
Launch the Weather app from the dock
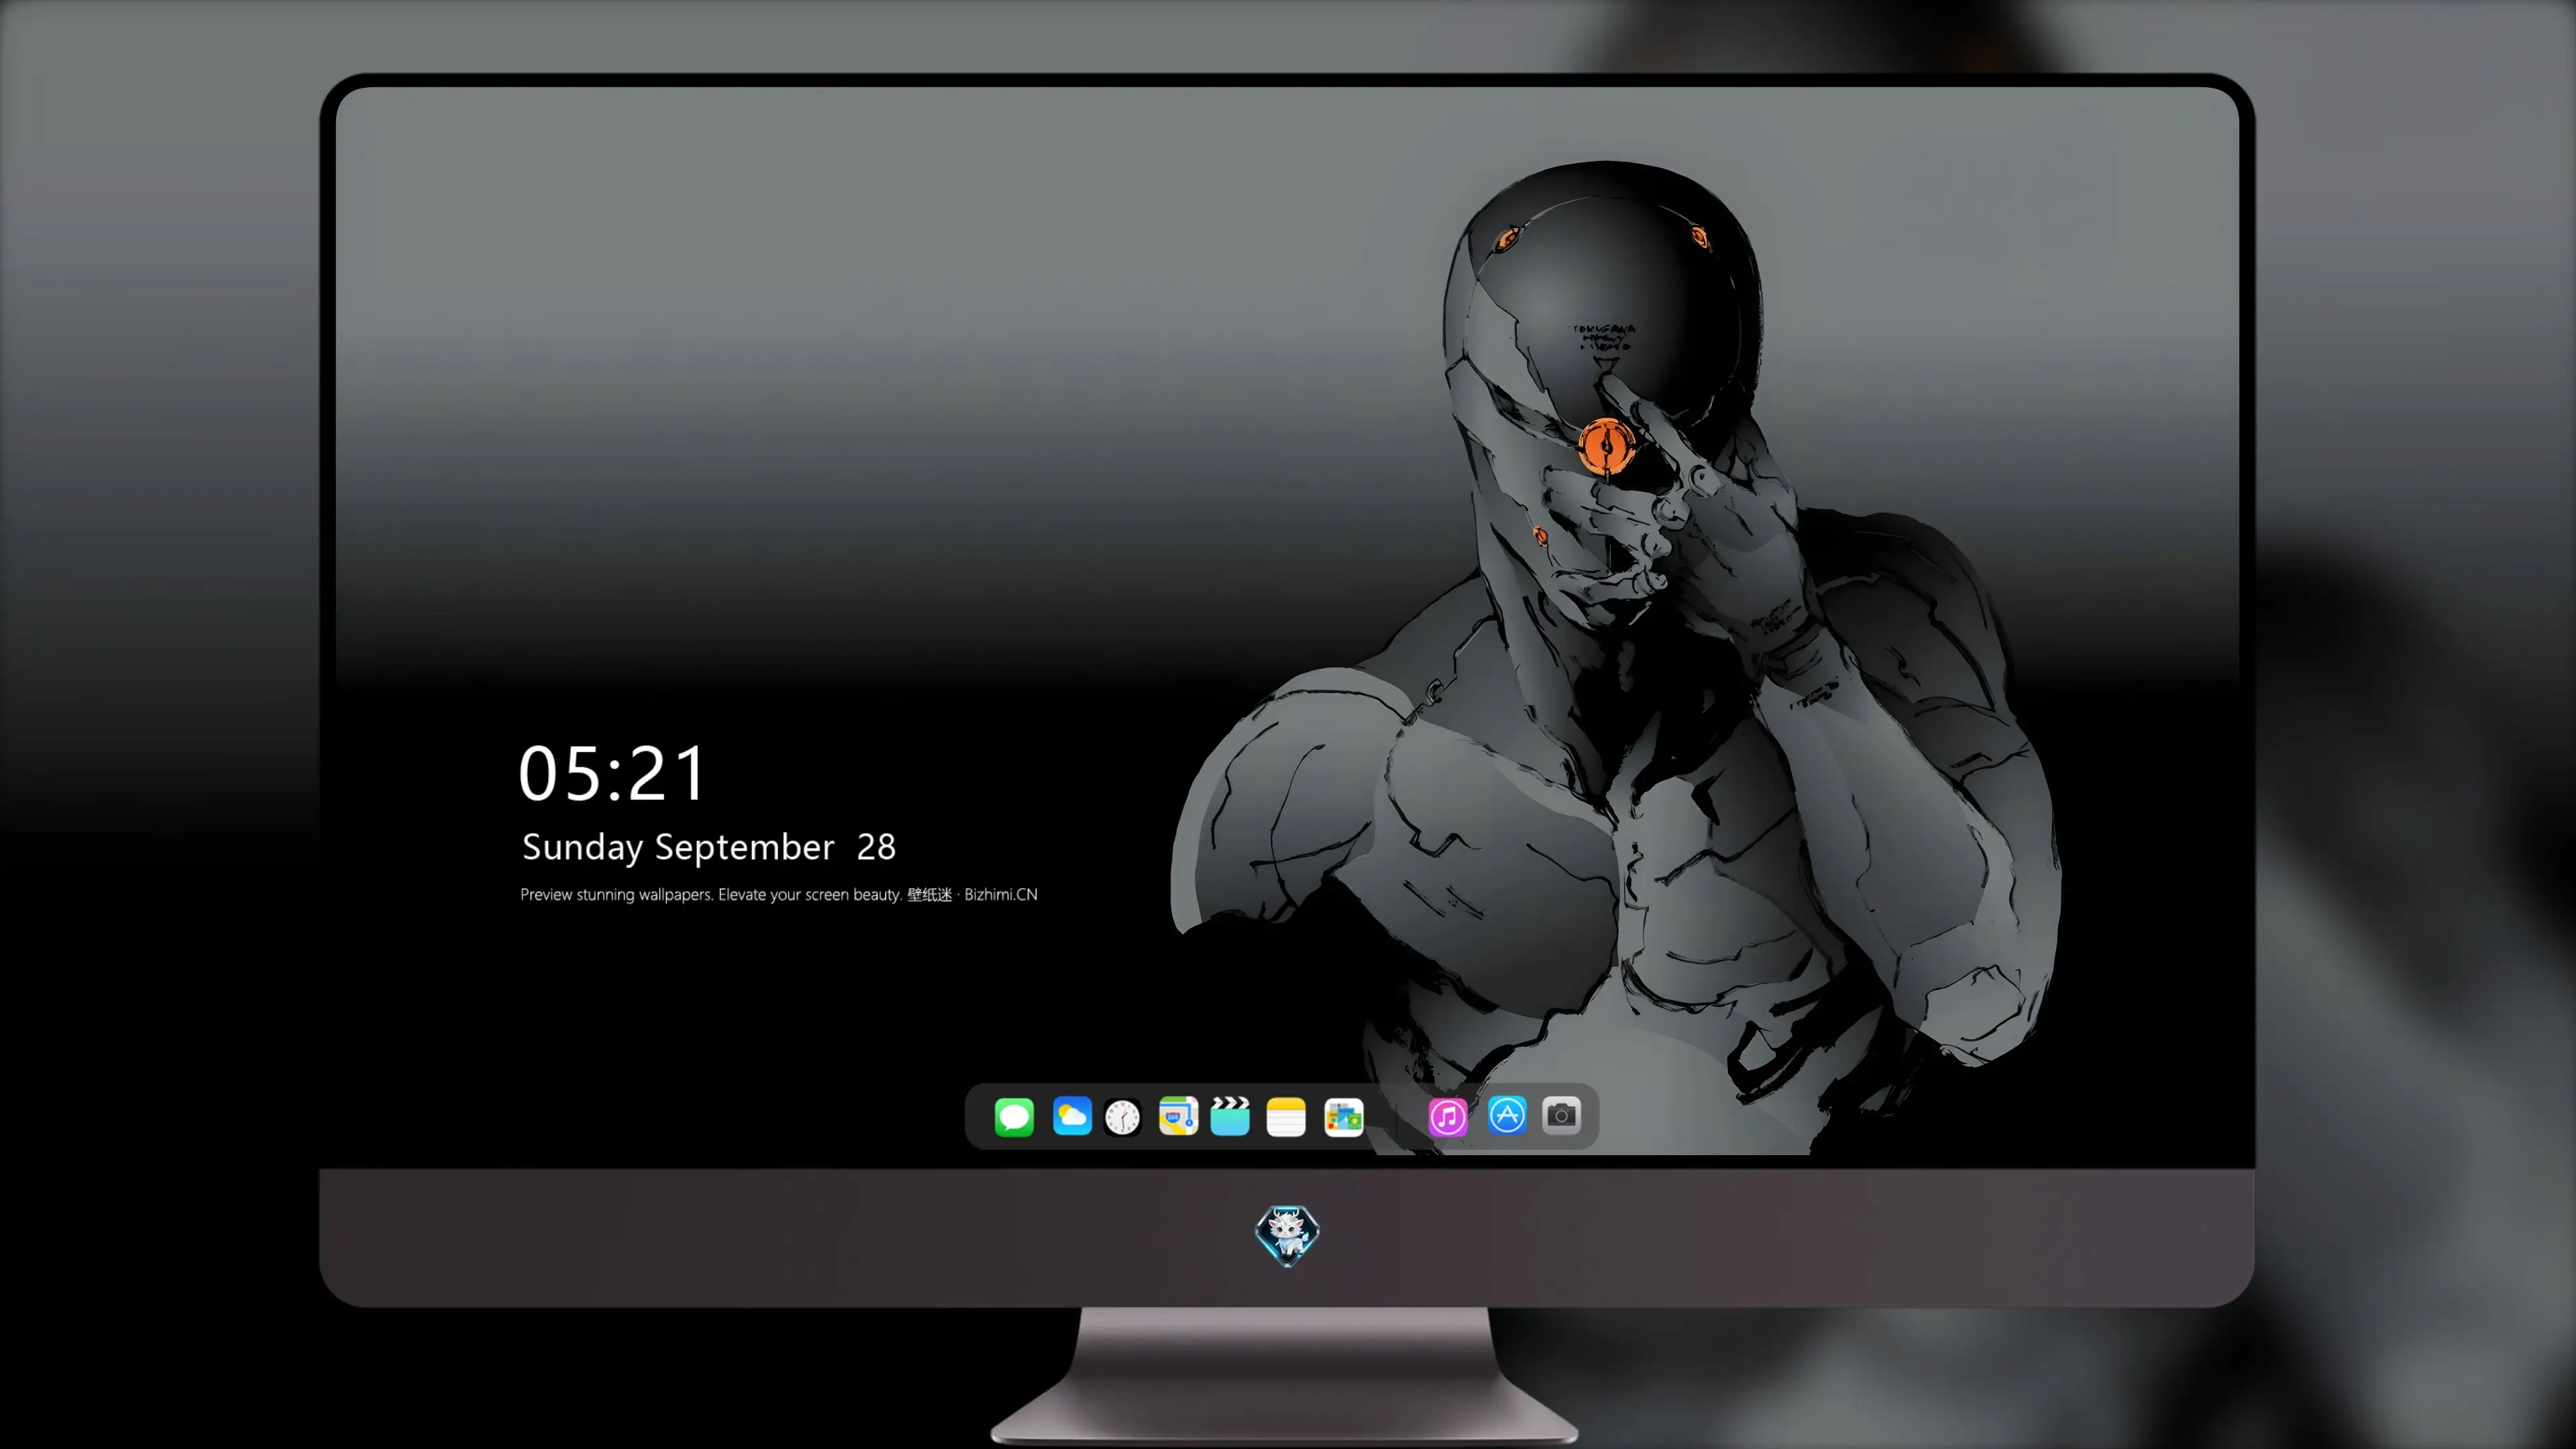[x=1072, y=1116]
